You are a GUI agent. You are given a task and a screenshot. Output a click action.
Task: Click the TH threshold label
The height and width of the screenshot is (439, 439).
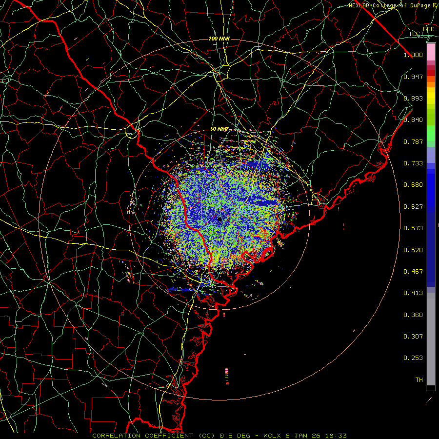click(419, 380)
